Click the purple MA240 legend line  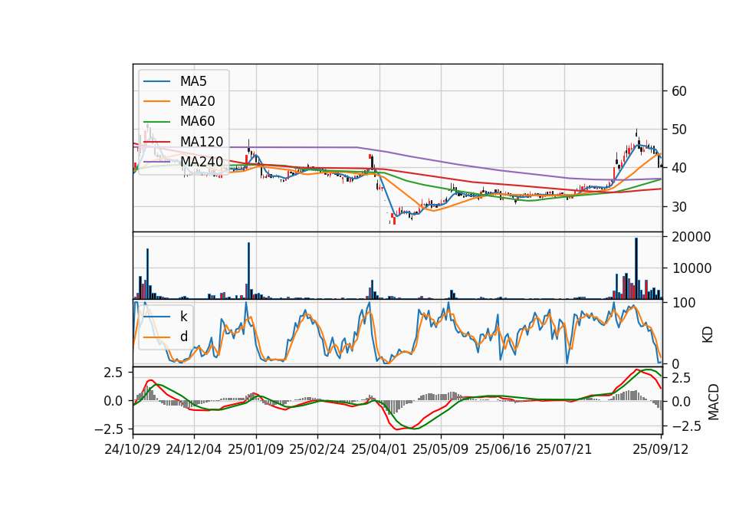(156, 162)
